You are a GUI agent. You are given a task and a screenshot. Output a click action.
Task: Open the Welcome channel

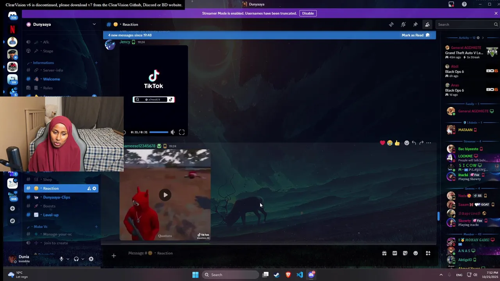(61, 79)
